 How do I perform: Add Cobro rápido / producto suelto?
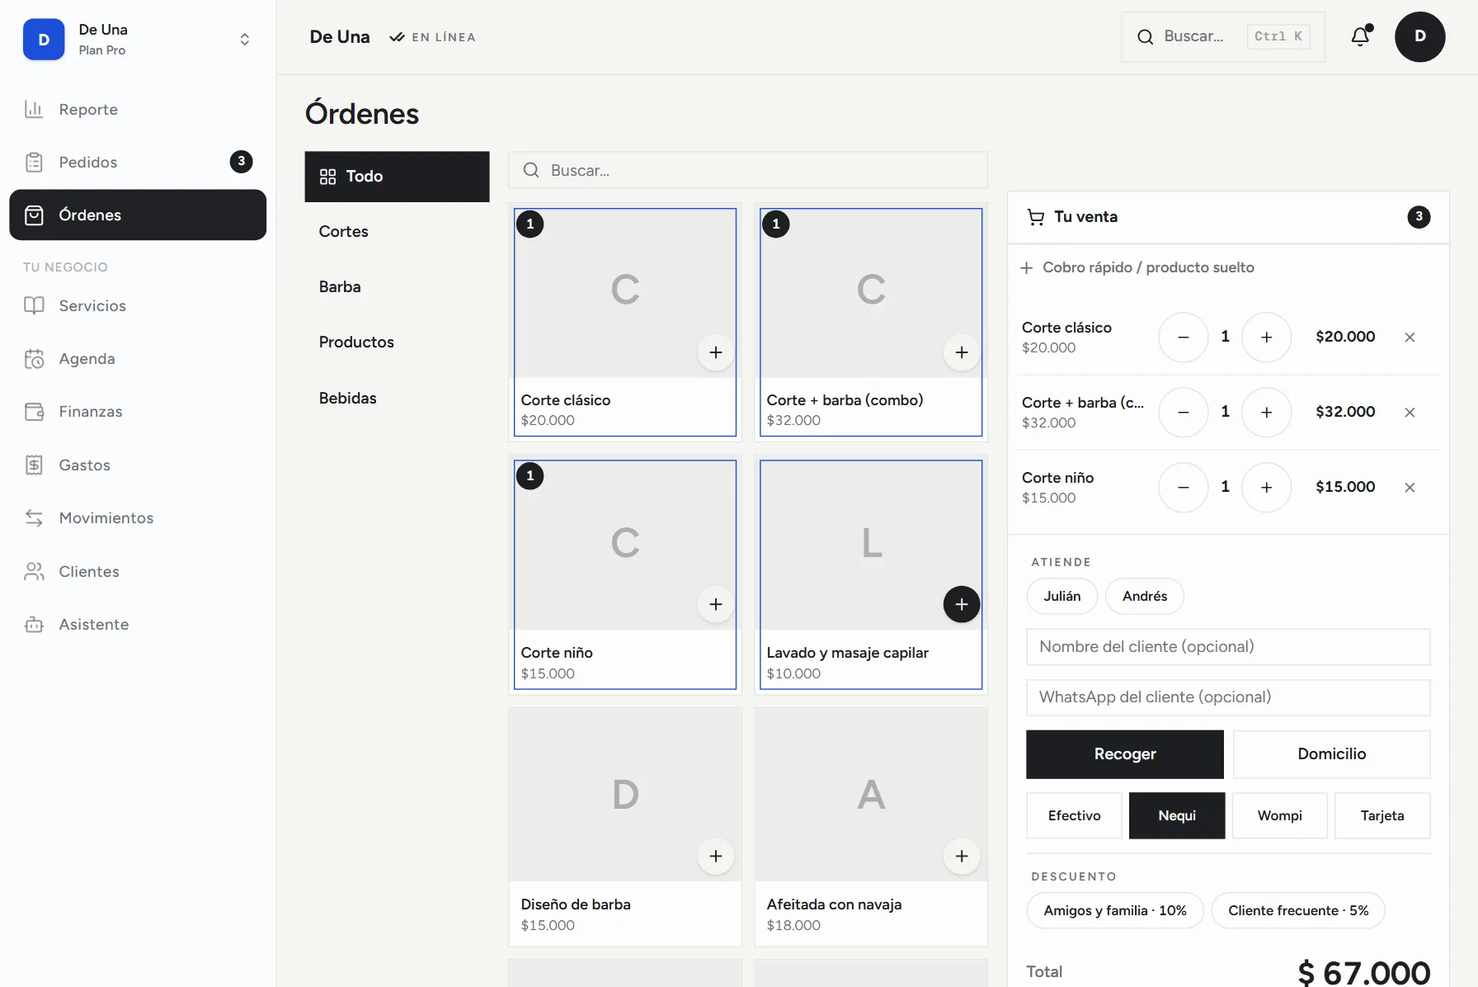coord(1138,267)
